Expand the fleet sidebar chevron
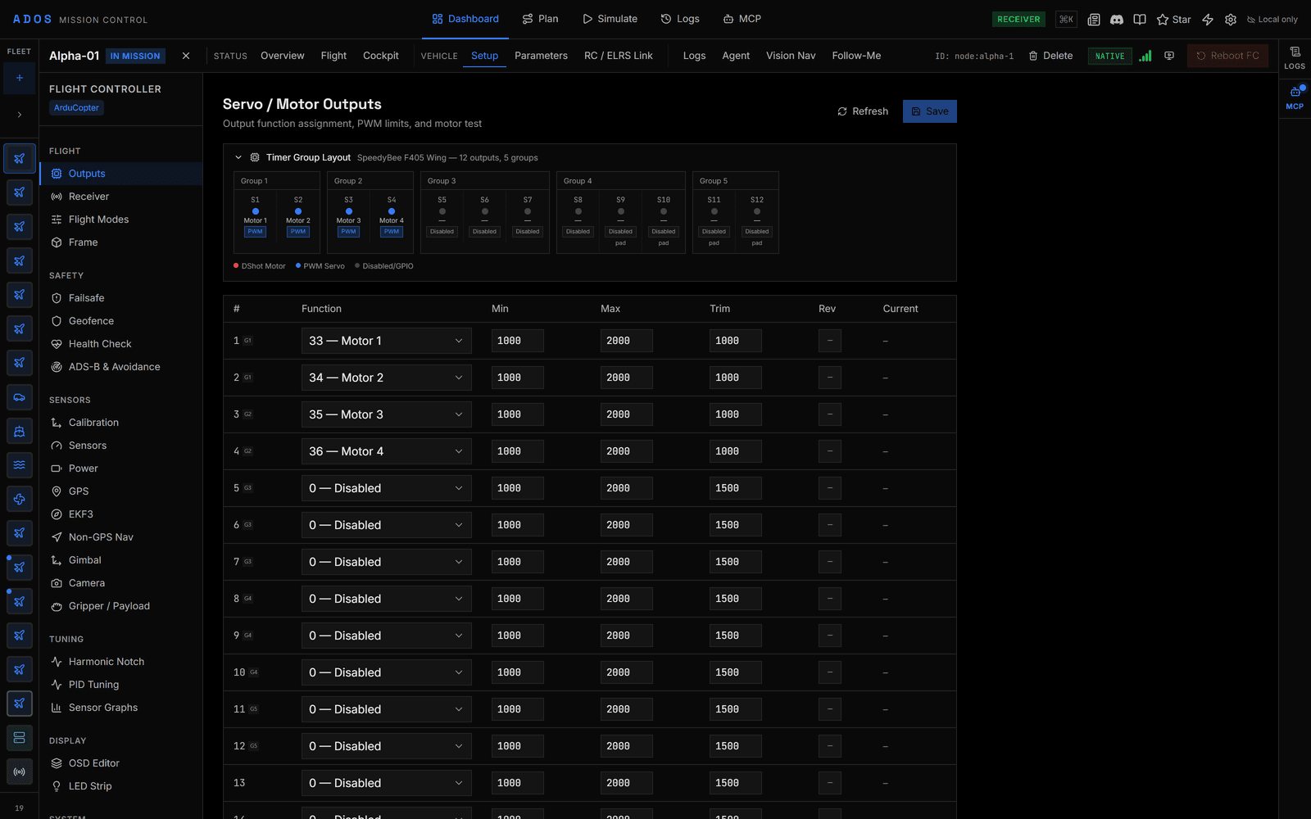1311x819 pixels. 20,115
